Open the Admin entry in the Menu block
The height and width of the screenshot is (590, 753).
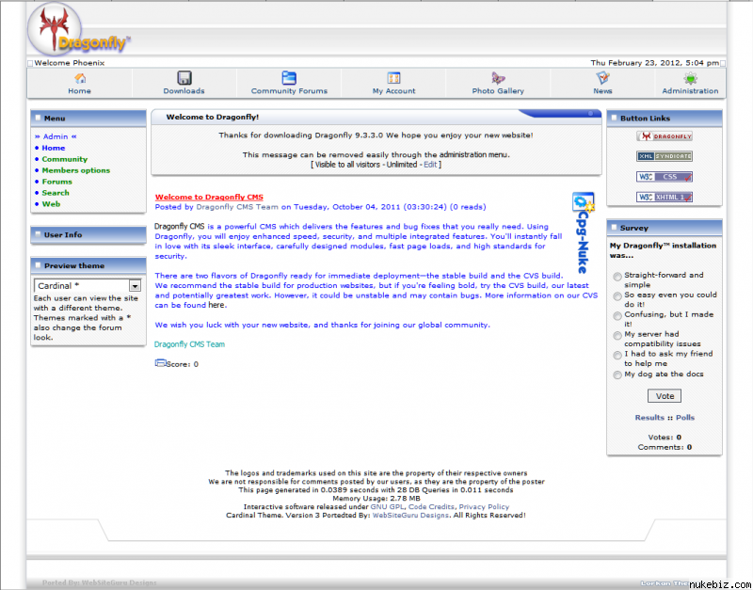[56, 136]
